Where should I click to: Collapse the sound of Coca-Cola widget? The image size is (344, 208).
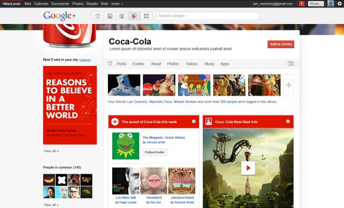click(194, 121)
